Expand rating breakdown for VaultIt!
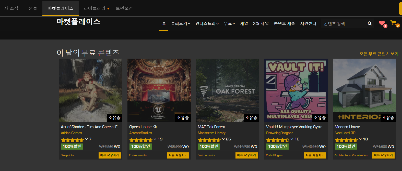The width and height of the screenshot is (402, 171). pos(292,139)
